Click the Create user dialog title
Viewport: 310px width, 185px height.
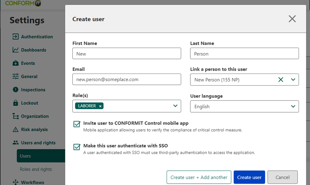[88, 19]
